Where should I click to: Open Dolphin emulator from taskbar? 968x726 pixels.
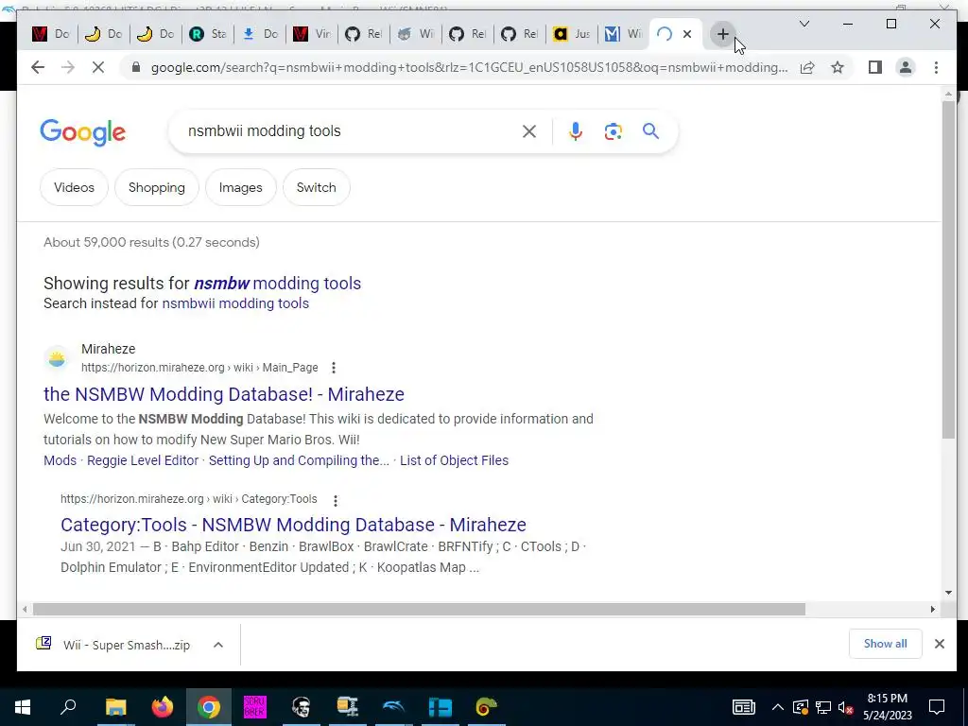(393, 707)
